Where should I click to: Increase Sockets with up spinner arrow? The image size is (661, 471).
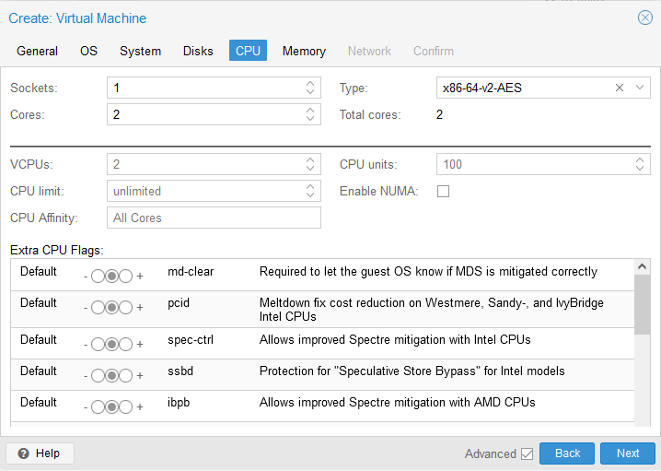tap(310, 84)
